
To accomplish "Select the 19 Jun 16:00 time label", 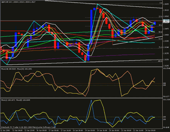I will pyautogui.click(x=102, y=130).
